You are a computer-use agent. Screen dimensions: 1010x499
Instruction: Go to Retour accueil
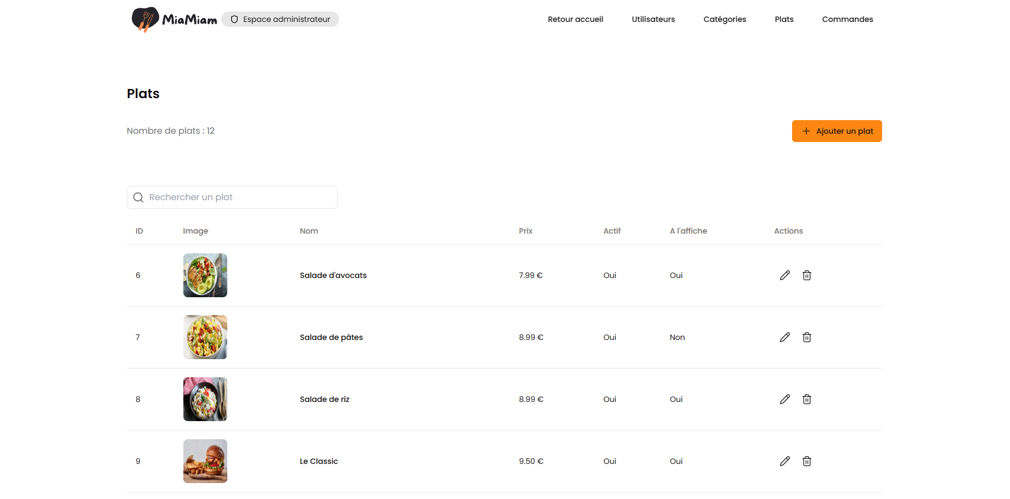click(x=575, y=19)
